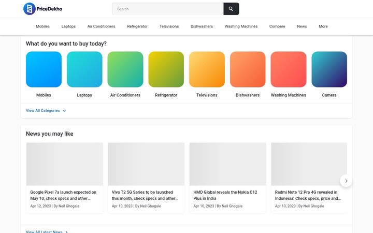Viewport: 373px width, 233px height.
Task: Select the green Air Conditioners tile
Action: (x=125, y=69)
